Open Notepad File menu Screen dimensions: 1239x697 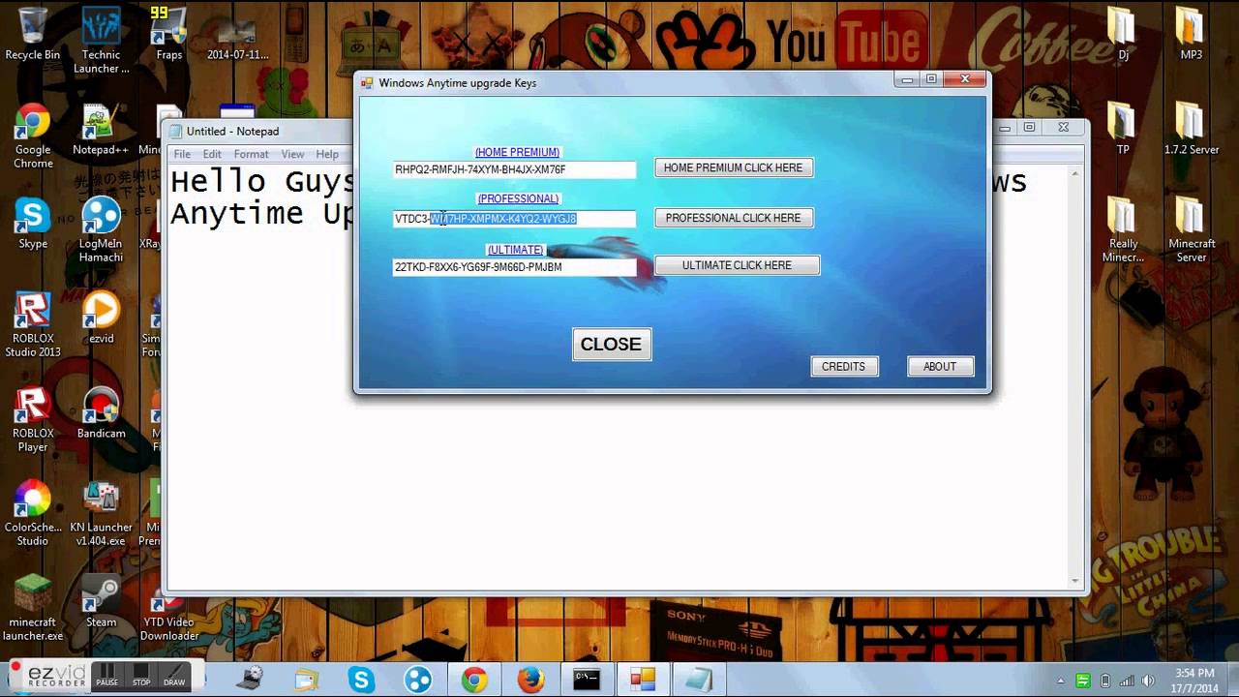[182, 154]
